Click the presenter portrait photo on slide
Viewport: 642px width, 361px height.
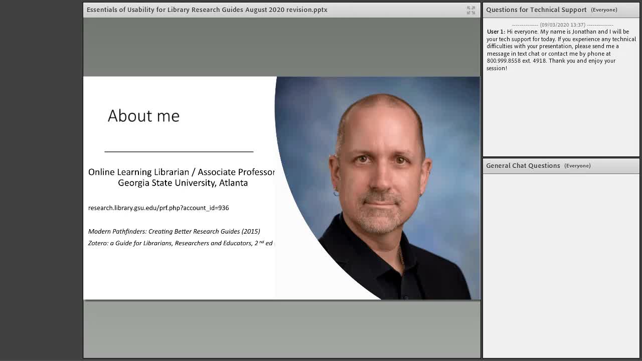coord(378,188)
